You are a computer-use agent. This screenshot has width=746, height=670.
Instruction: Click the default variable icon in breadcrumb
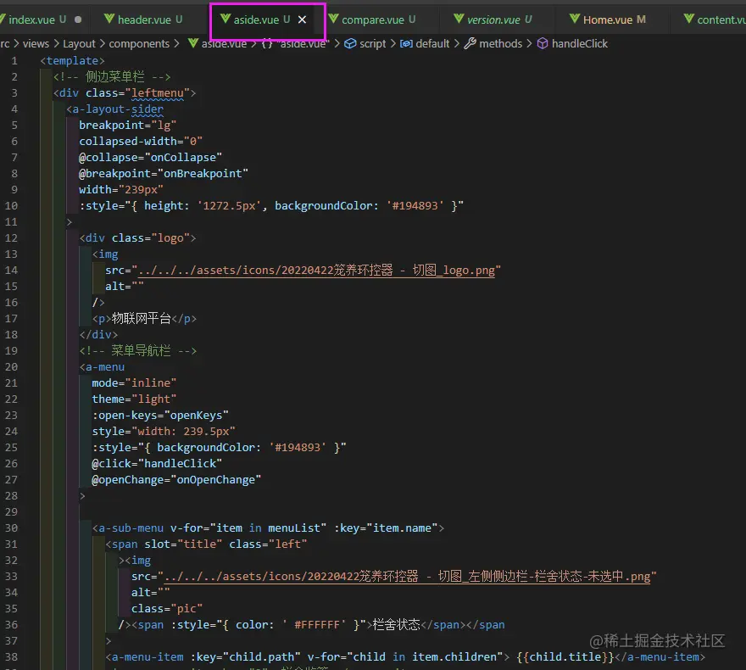(x=406, y=44)
